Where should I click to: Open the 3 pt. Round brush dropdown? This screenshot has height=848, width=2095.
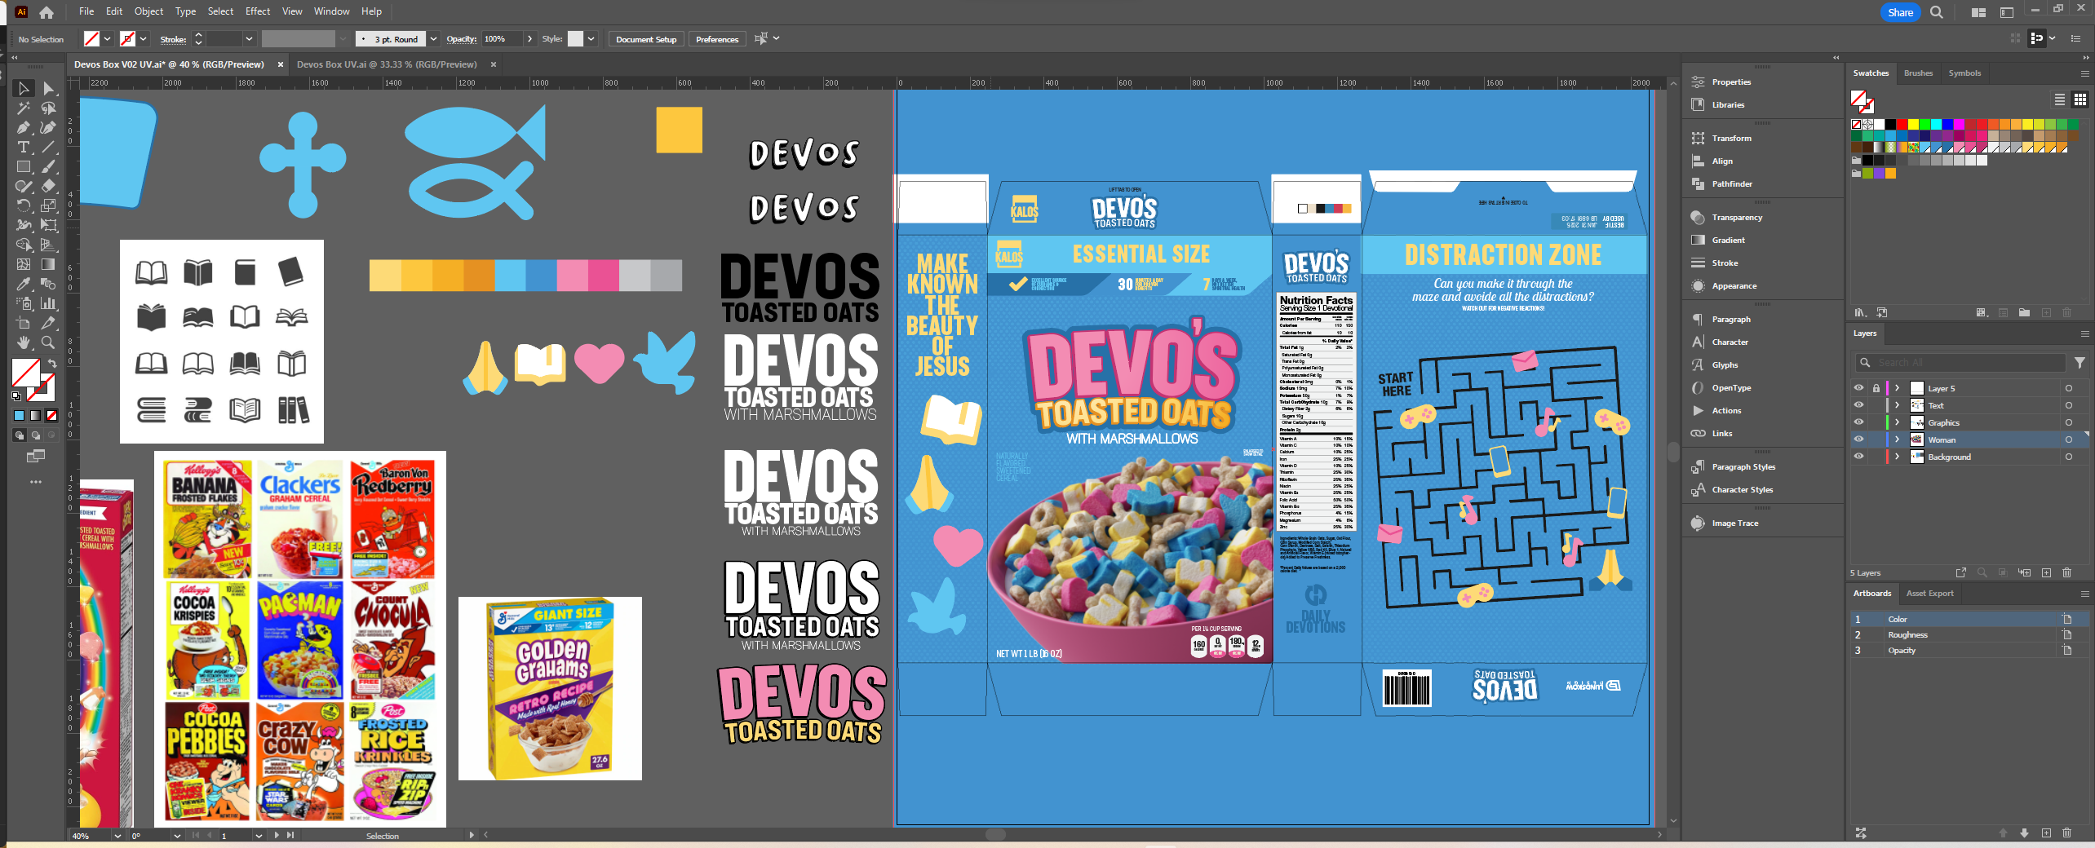[433, 39]
